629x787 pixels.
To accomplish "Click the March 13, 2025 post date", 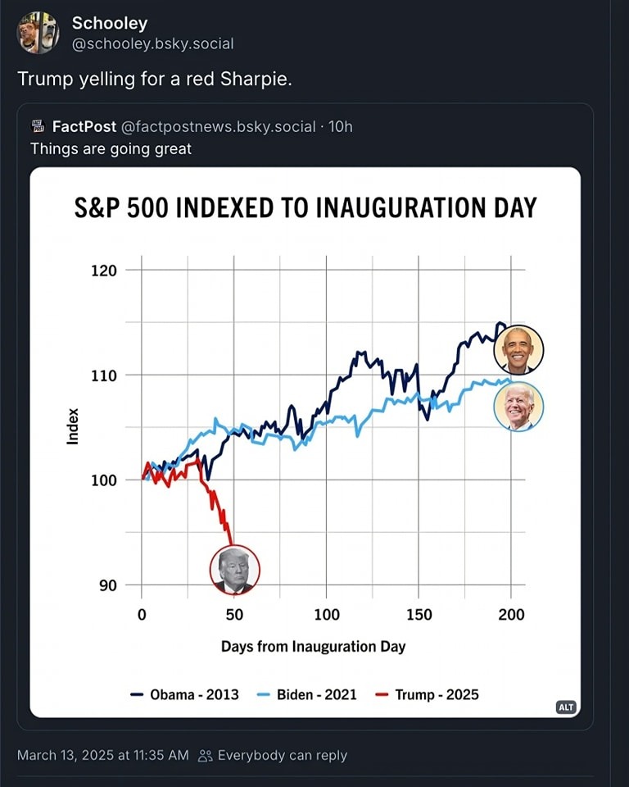I will pyautogui.click(x=102, y=755).
